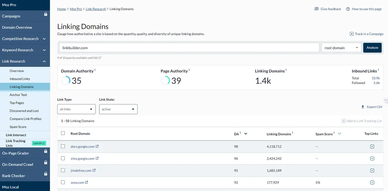Open jimdofree.com external link icon
Viewport: 388px width, 191px height.
coord(94,170)
